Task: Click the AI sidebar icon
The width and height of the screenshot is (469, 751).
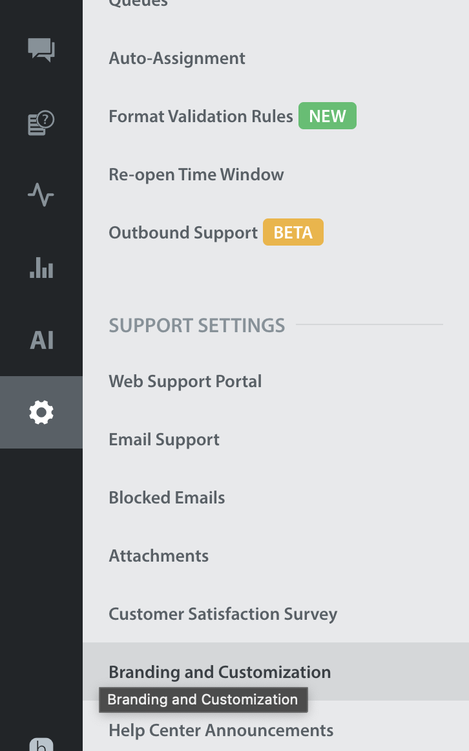Action: 41,340
